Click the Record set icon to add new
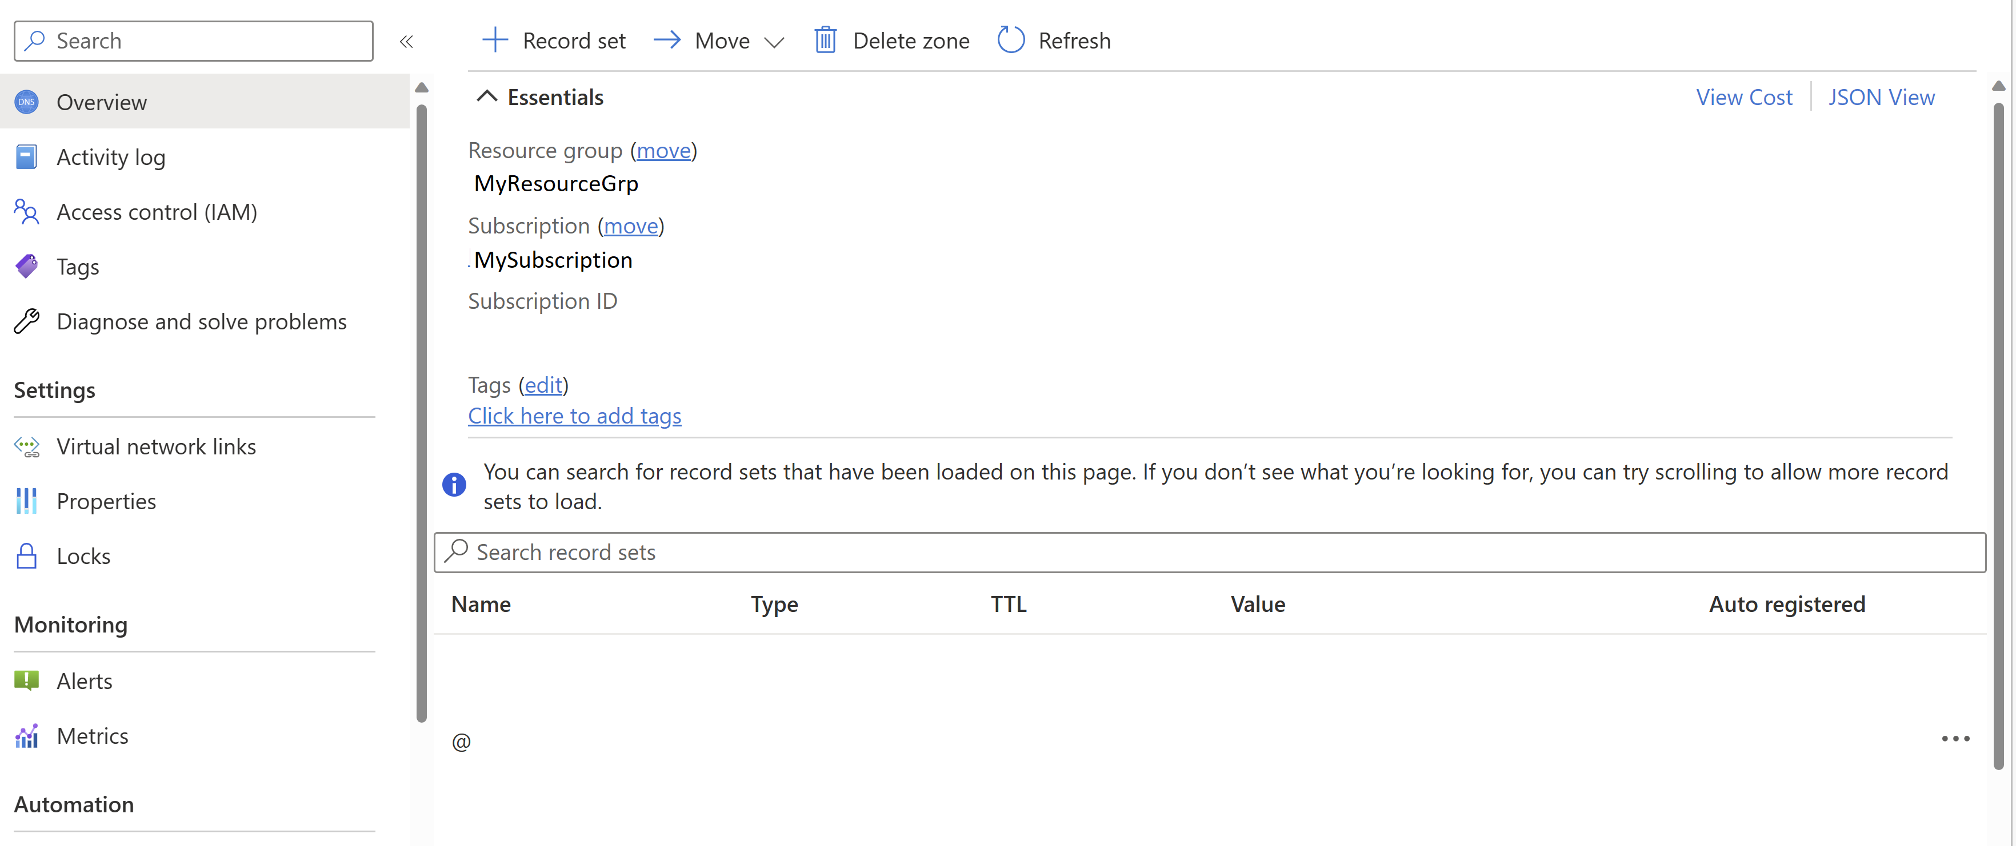The width and height of the screenshot is (2016, 846). pyautogui.click(x=494, y=38)
